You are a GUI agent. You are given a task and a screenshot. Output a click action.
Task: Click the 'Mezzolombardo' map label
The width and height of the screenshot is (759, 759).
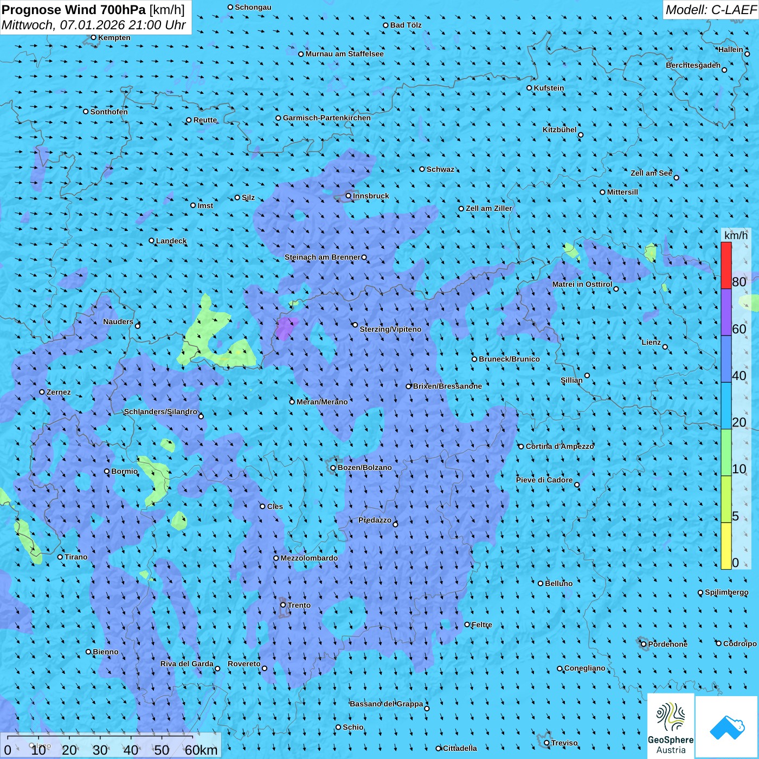pyautogui.click(x=309, y=558)
